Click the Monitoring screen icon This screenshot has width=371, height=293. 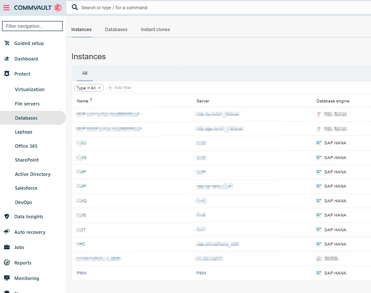(7, 278)
